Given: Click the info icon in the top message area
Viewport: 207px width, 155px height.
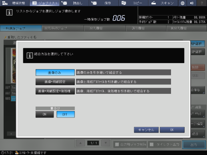Looking at the screenshot, I should click(x=9, y=12).
